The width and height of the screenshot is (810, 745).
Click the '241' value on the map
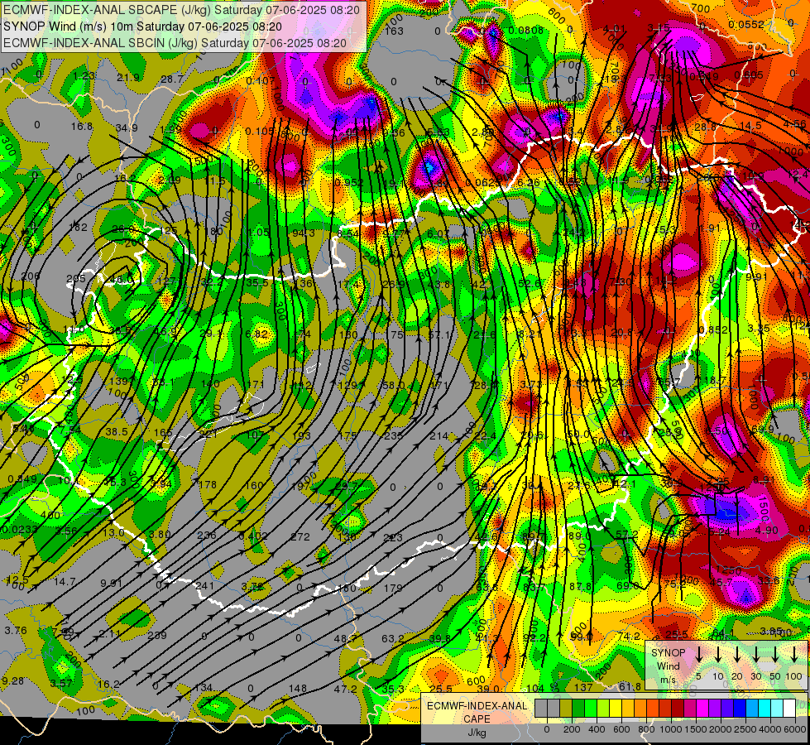pos(204,586)
